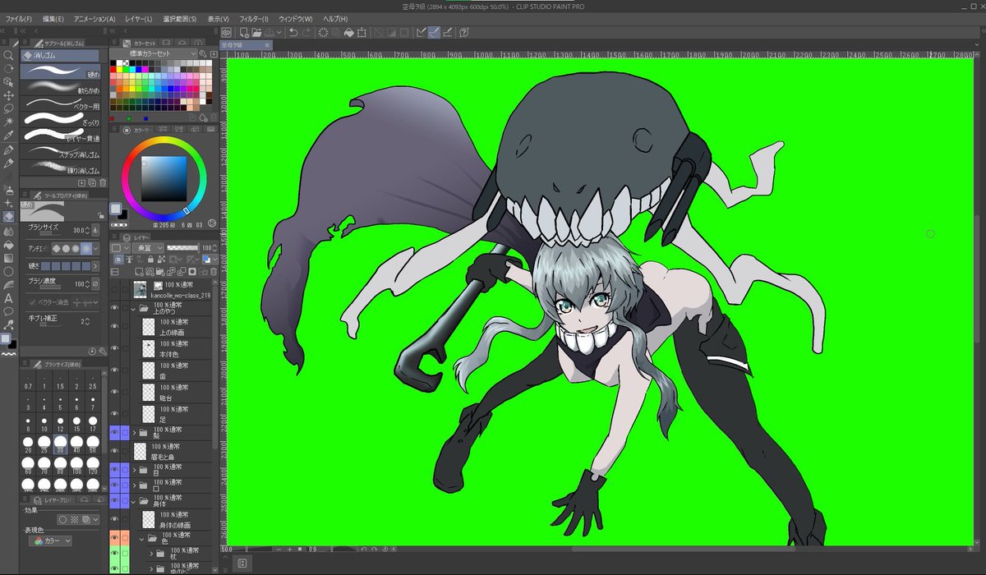Show the kancolle_wo-class reference layer
The image size is (986, 575).
114,289
